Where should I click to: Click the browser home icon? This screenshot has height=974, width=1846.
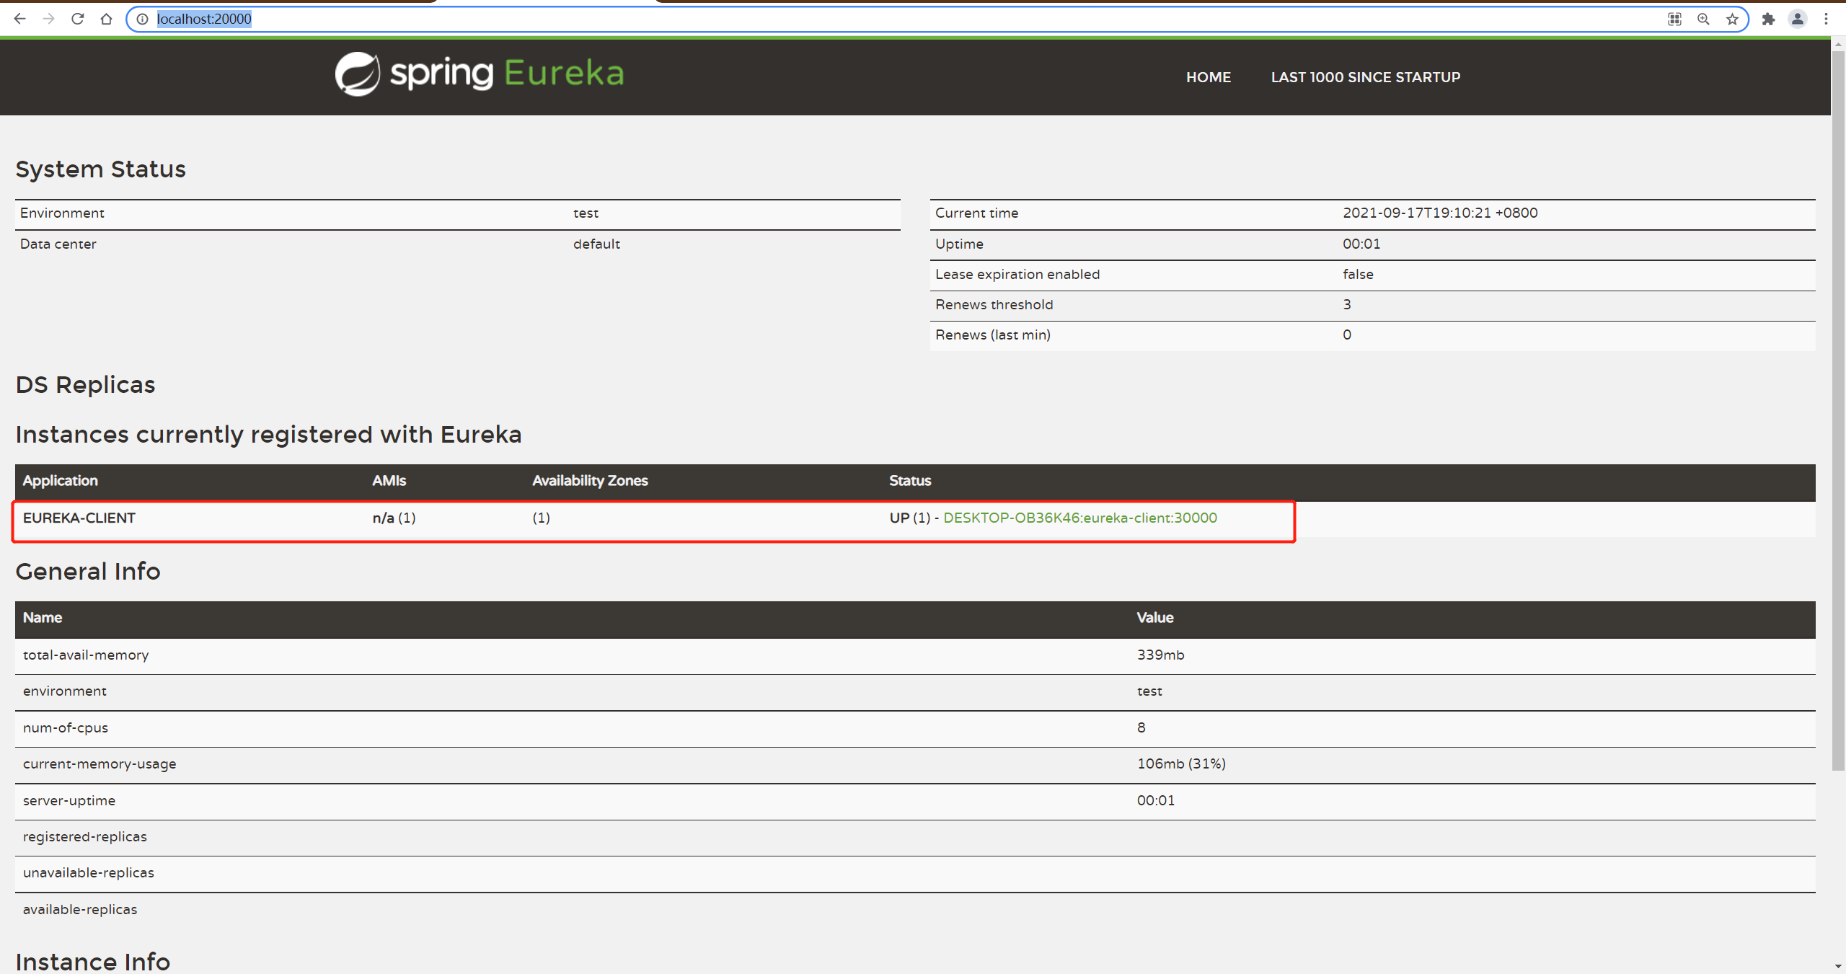pos(106,19)
